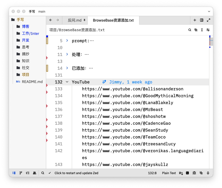The height and width of the screenshot is (188, 222).
Task: Go forward with the right arrow
Action: pos(58,20)
